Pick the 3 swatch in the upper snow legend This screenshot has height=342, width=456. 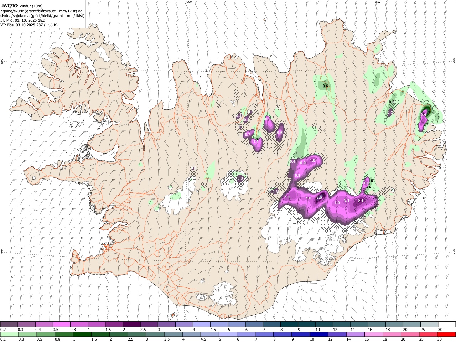166,324
